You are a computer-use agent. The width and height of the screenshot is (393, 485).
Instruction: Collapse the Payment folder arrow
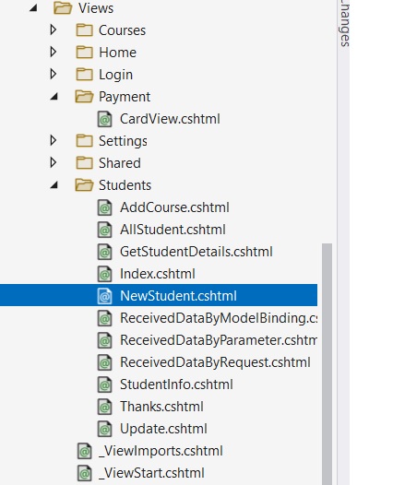click(54, 97)
